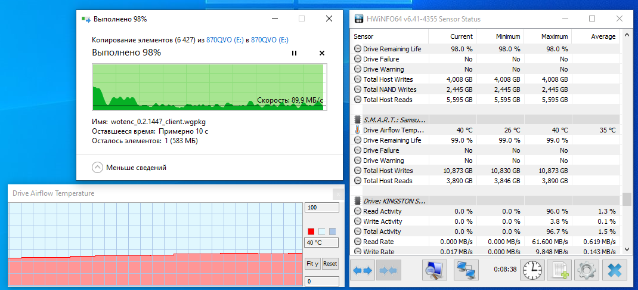This screenshot has height=290, width=638.
Task: Click the Average column header
Action: pyautogui.click(x=595, y=36)
